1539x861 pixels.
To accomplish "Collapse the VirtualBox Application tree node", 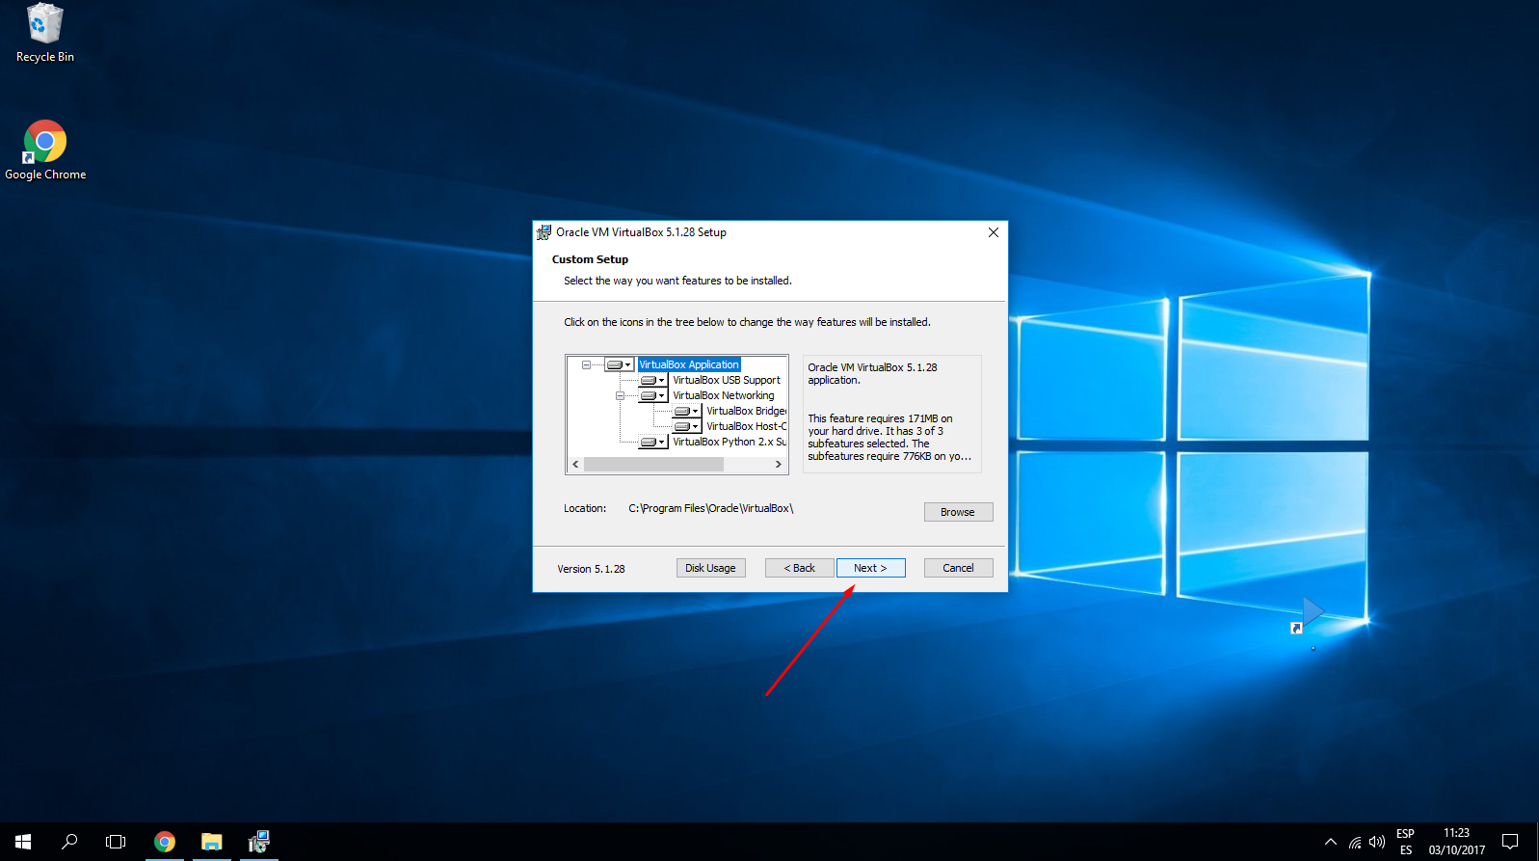I will click(586, 364).
